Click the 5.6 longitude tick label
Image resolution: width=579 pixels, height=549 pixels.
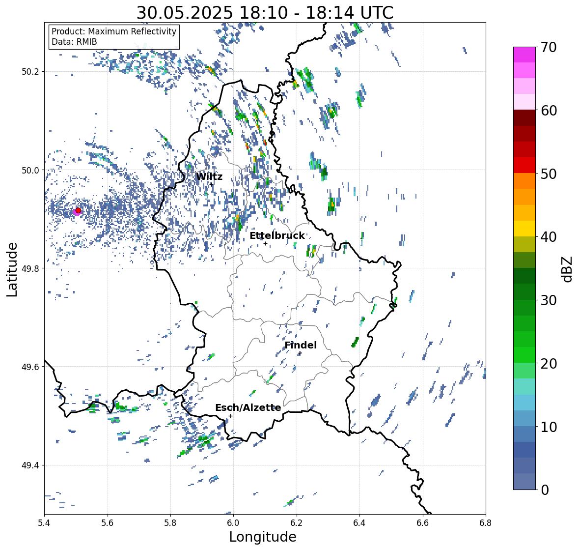pos(108,523)
